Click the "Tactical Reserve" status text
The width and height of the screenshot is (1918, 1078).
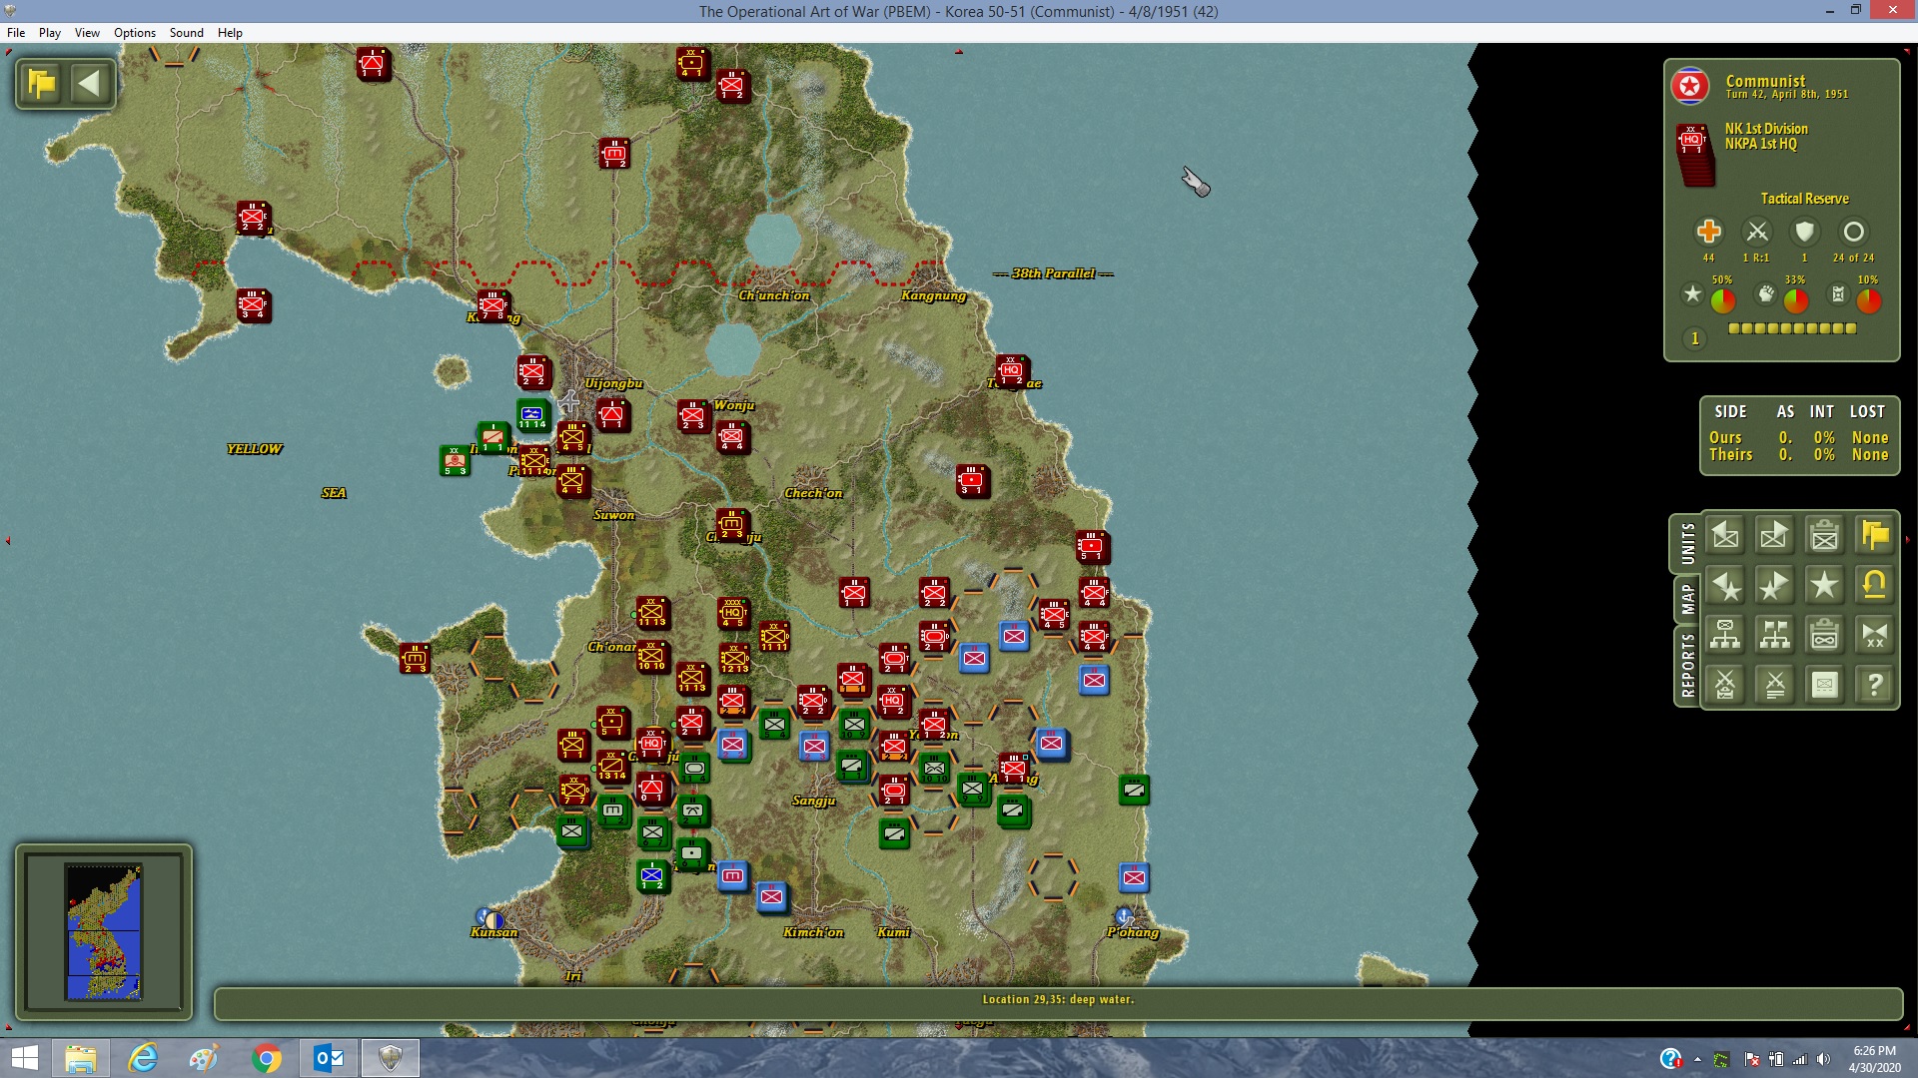1804,199
